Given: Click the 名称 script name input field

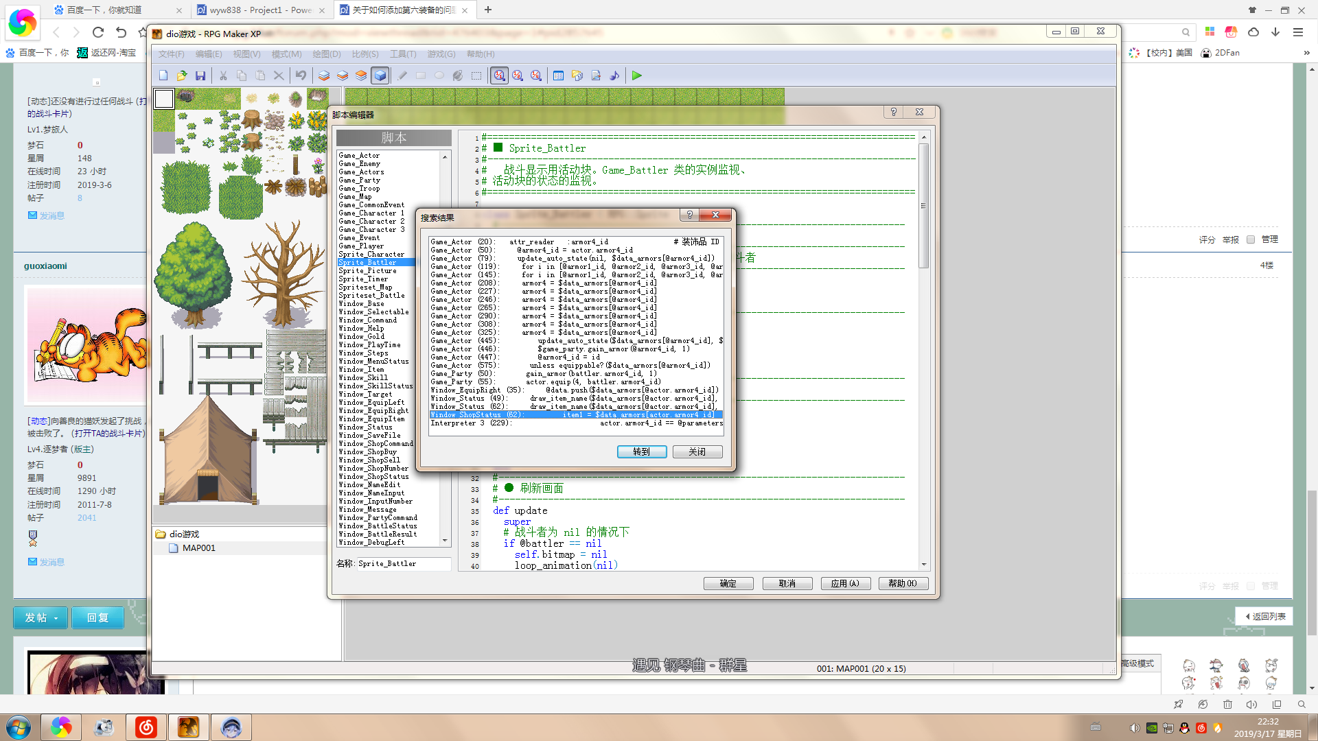Looking at the screenshot, I should (403, 563).
